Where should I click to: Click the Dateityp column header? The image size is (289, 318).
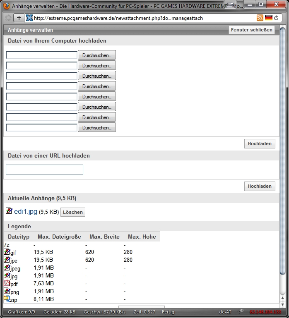(x=19, y=237)
